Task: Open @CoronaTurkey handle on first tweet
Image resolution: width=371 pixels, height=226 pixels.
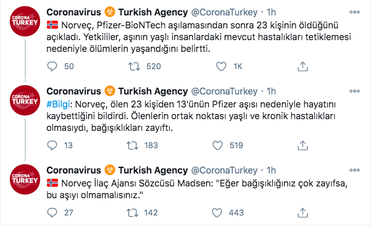Action: [x=224, y=12]
